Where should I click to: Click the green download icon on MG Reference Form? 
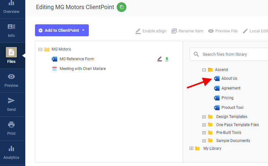coord(167,59)
